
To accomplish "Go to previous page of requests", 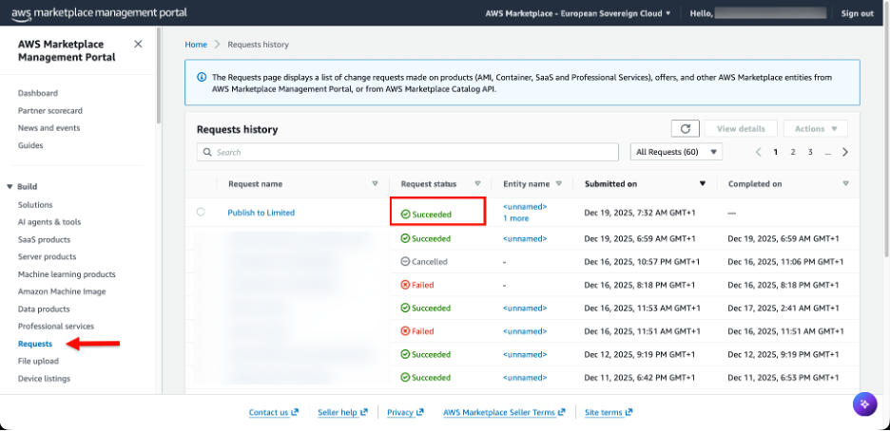I will (758, 152).
